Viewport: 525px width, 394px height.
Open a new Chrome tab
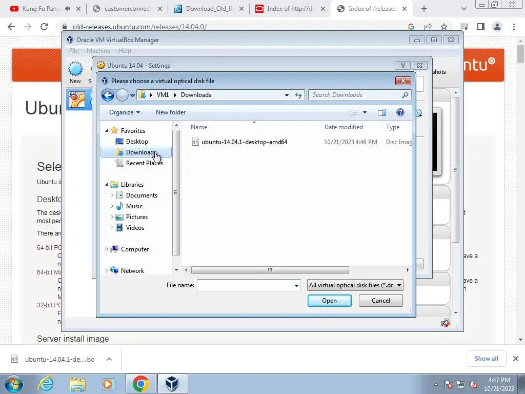point(424,9)
